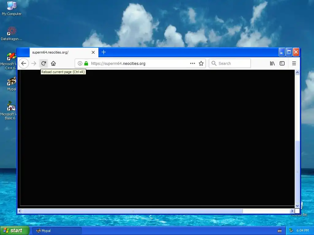This screenshot has height=235, width=314.
Task: Minimize the Mypal browser window
Action: (x=281, y=52)
